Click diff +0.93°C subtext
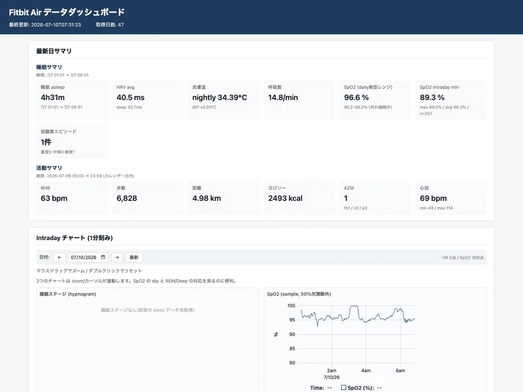 [x=204, y=107]
